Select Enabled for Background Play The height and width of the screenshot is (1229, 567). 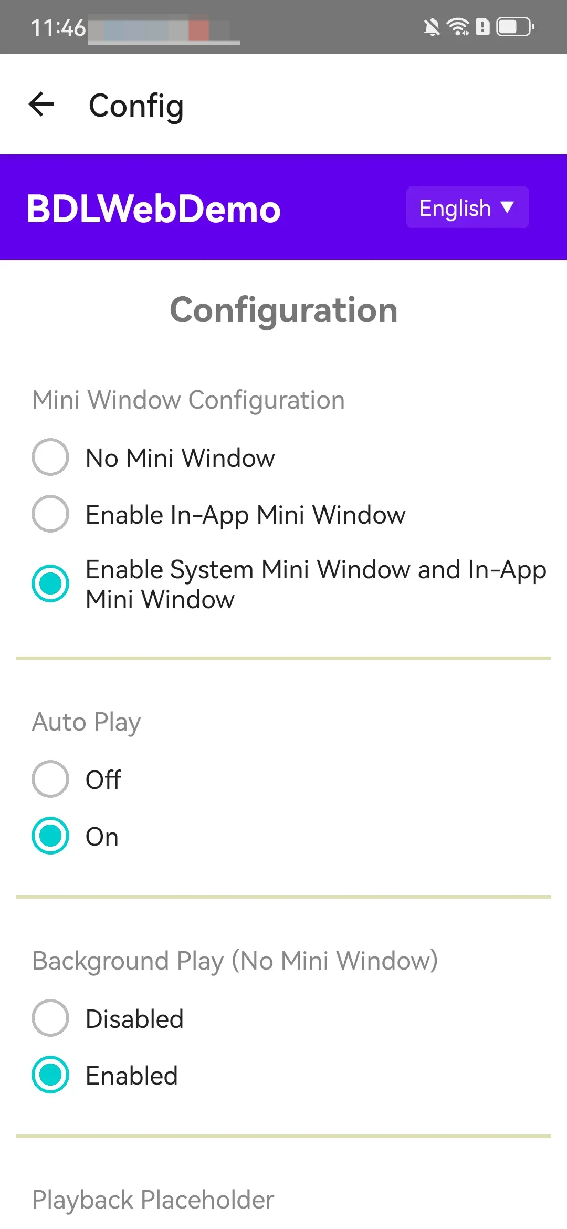[x=50, y=1075]
